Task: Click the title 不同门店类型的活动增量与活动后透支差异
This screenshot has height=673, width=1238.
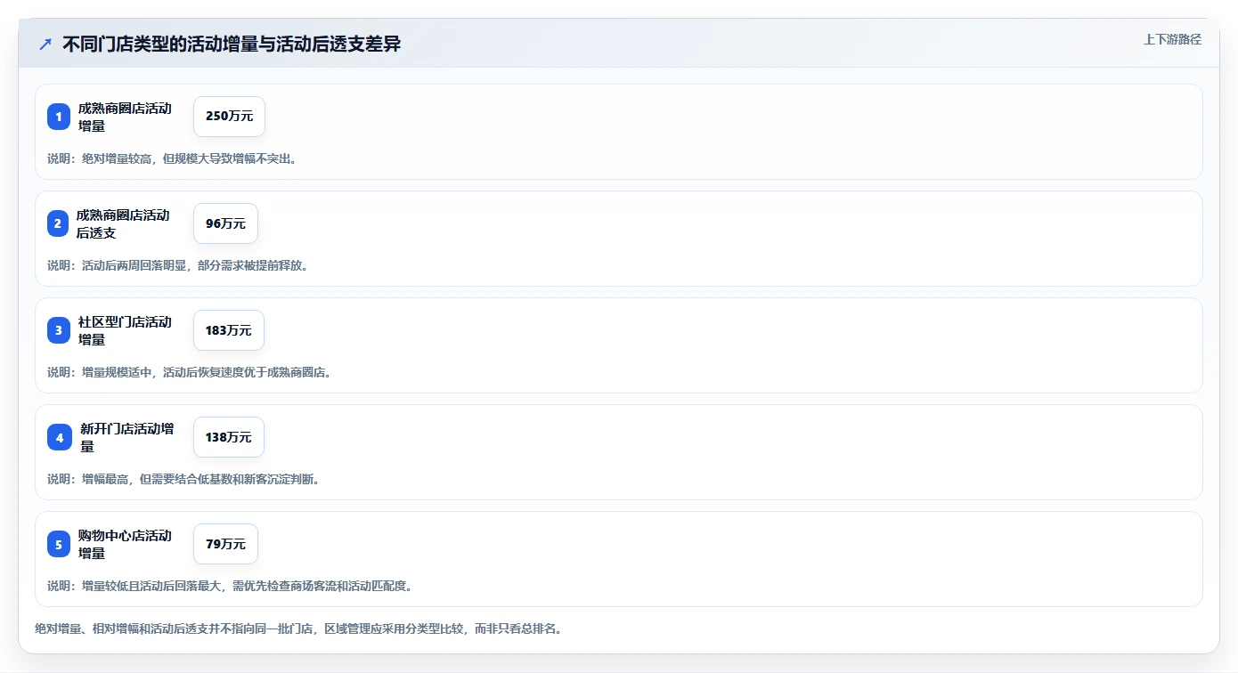Action: point(232,44)
